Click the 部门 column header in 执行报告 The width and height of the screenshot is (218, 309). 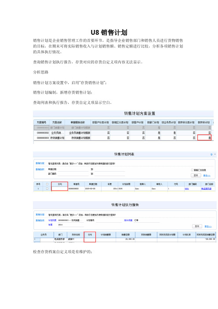point(60,235)
